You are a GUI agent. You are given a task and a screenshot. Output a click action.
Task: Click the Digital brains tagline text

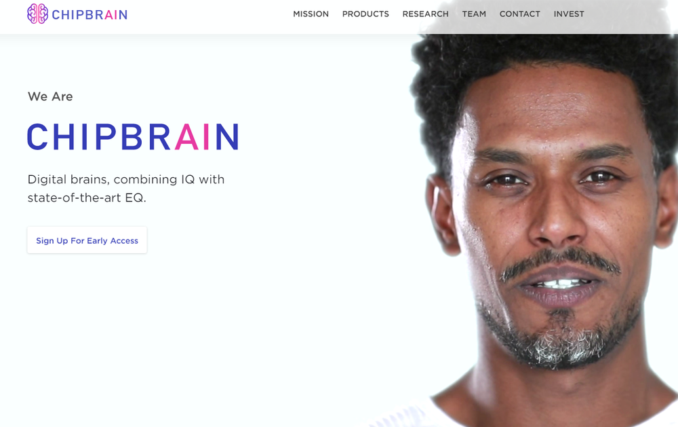(x=126, y=179)
